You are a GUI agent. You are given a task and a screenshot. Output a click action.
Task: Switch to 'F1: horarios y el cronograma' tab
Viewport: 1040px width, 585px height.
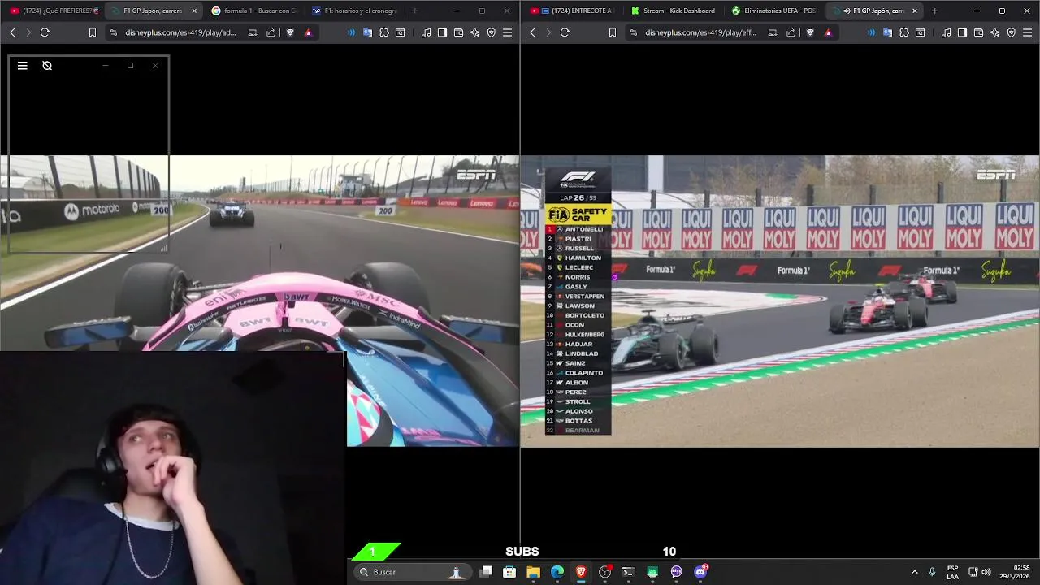coord(356,11)
